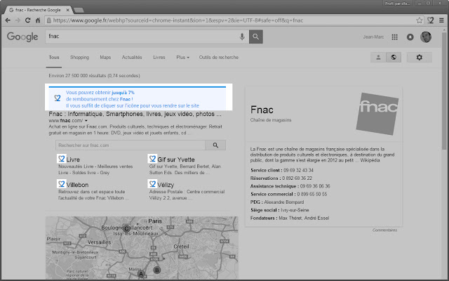Click heart icon in cashback banner
The image size is (449, 281).
click(58, 98)
